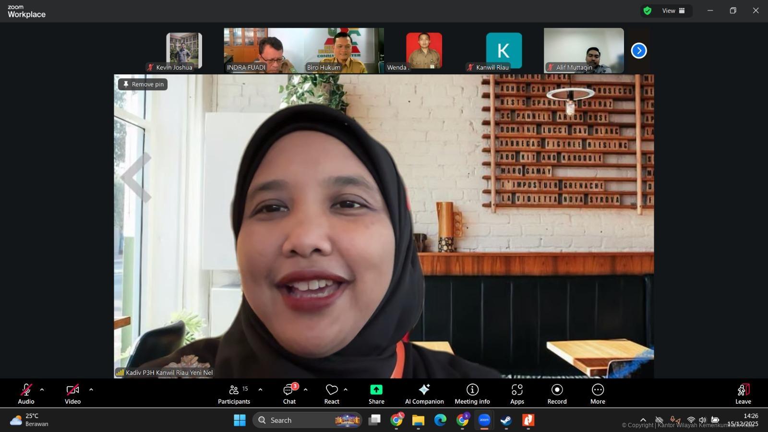Unmute the microphone with Audio button
This screenshot has height=432, width=768.
tap(26, 394)
